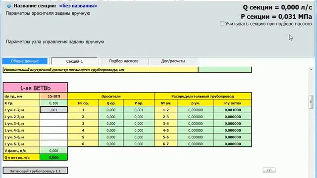Switch to the Секция-1 tab
Image resolution: width=317 pixels, height=178 pixels.
[74, 61]
